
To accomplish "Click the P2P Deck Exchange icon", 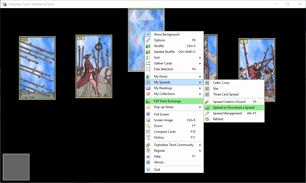I will pos(148,101).
